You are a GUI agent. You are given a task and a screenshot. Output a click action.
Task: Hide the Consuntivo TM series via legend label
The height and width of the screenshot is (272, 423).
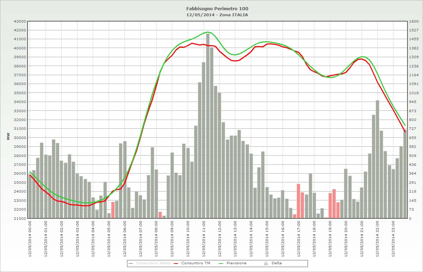195,263
